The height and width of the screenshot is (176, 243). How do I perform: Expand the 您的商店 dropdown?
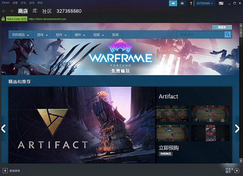pyautogui.click(x=21, y=35)
